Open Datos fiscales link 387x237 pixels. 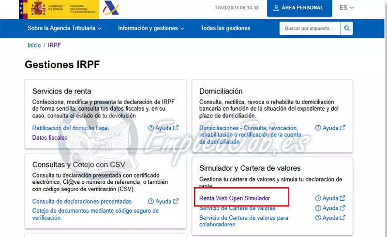tap(50, 138)
